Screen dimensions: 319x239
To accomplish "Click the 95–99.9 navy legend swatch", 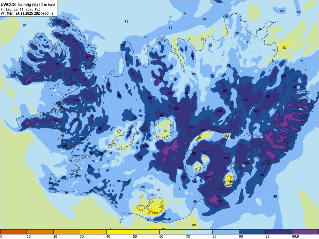I will (279, 232).
